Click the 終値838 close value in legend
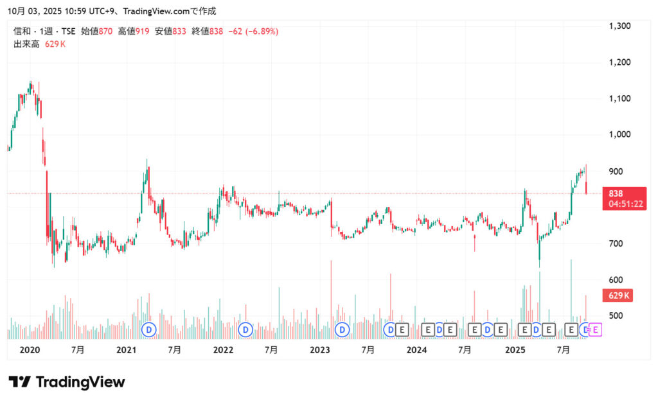This screenshot has height=404, width=658. click(x=207, y=31)
